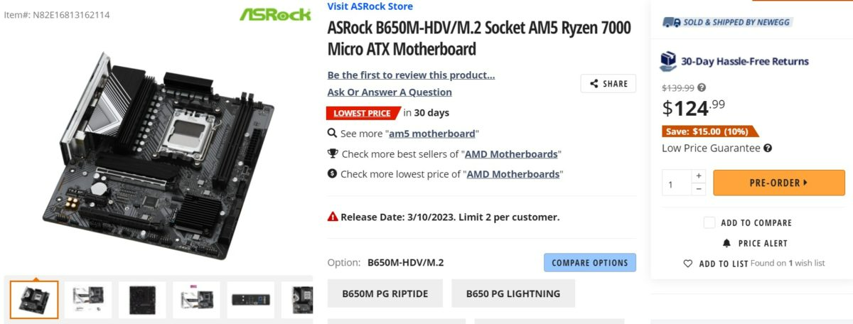The height and width of the screenshot is (324, 853).
Task: Click the quantity input field
Action: 677,183
